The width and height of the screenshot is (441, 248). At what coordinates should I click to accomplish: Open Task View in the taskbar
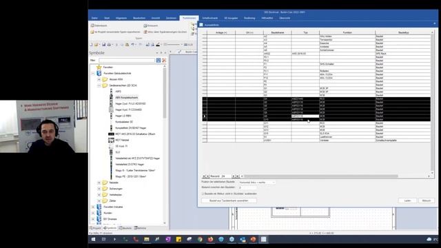pos(104,239)
